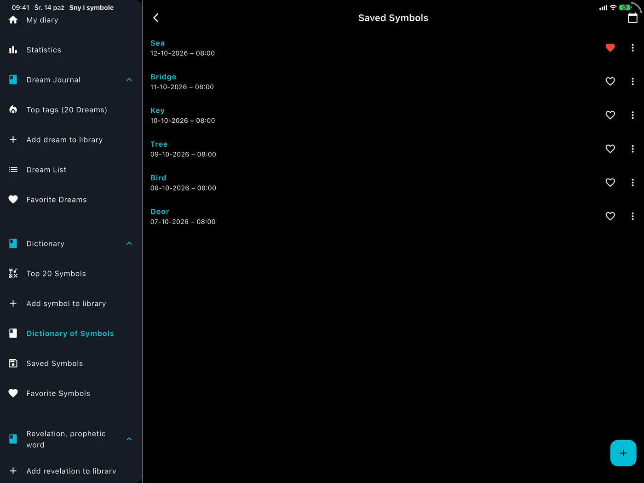Favorite the Door symbol heart

tap(610, 216)
